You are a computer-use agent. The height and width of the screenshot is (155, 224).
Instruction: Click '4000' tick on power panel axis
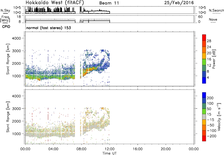[16, 38]
